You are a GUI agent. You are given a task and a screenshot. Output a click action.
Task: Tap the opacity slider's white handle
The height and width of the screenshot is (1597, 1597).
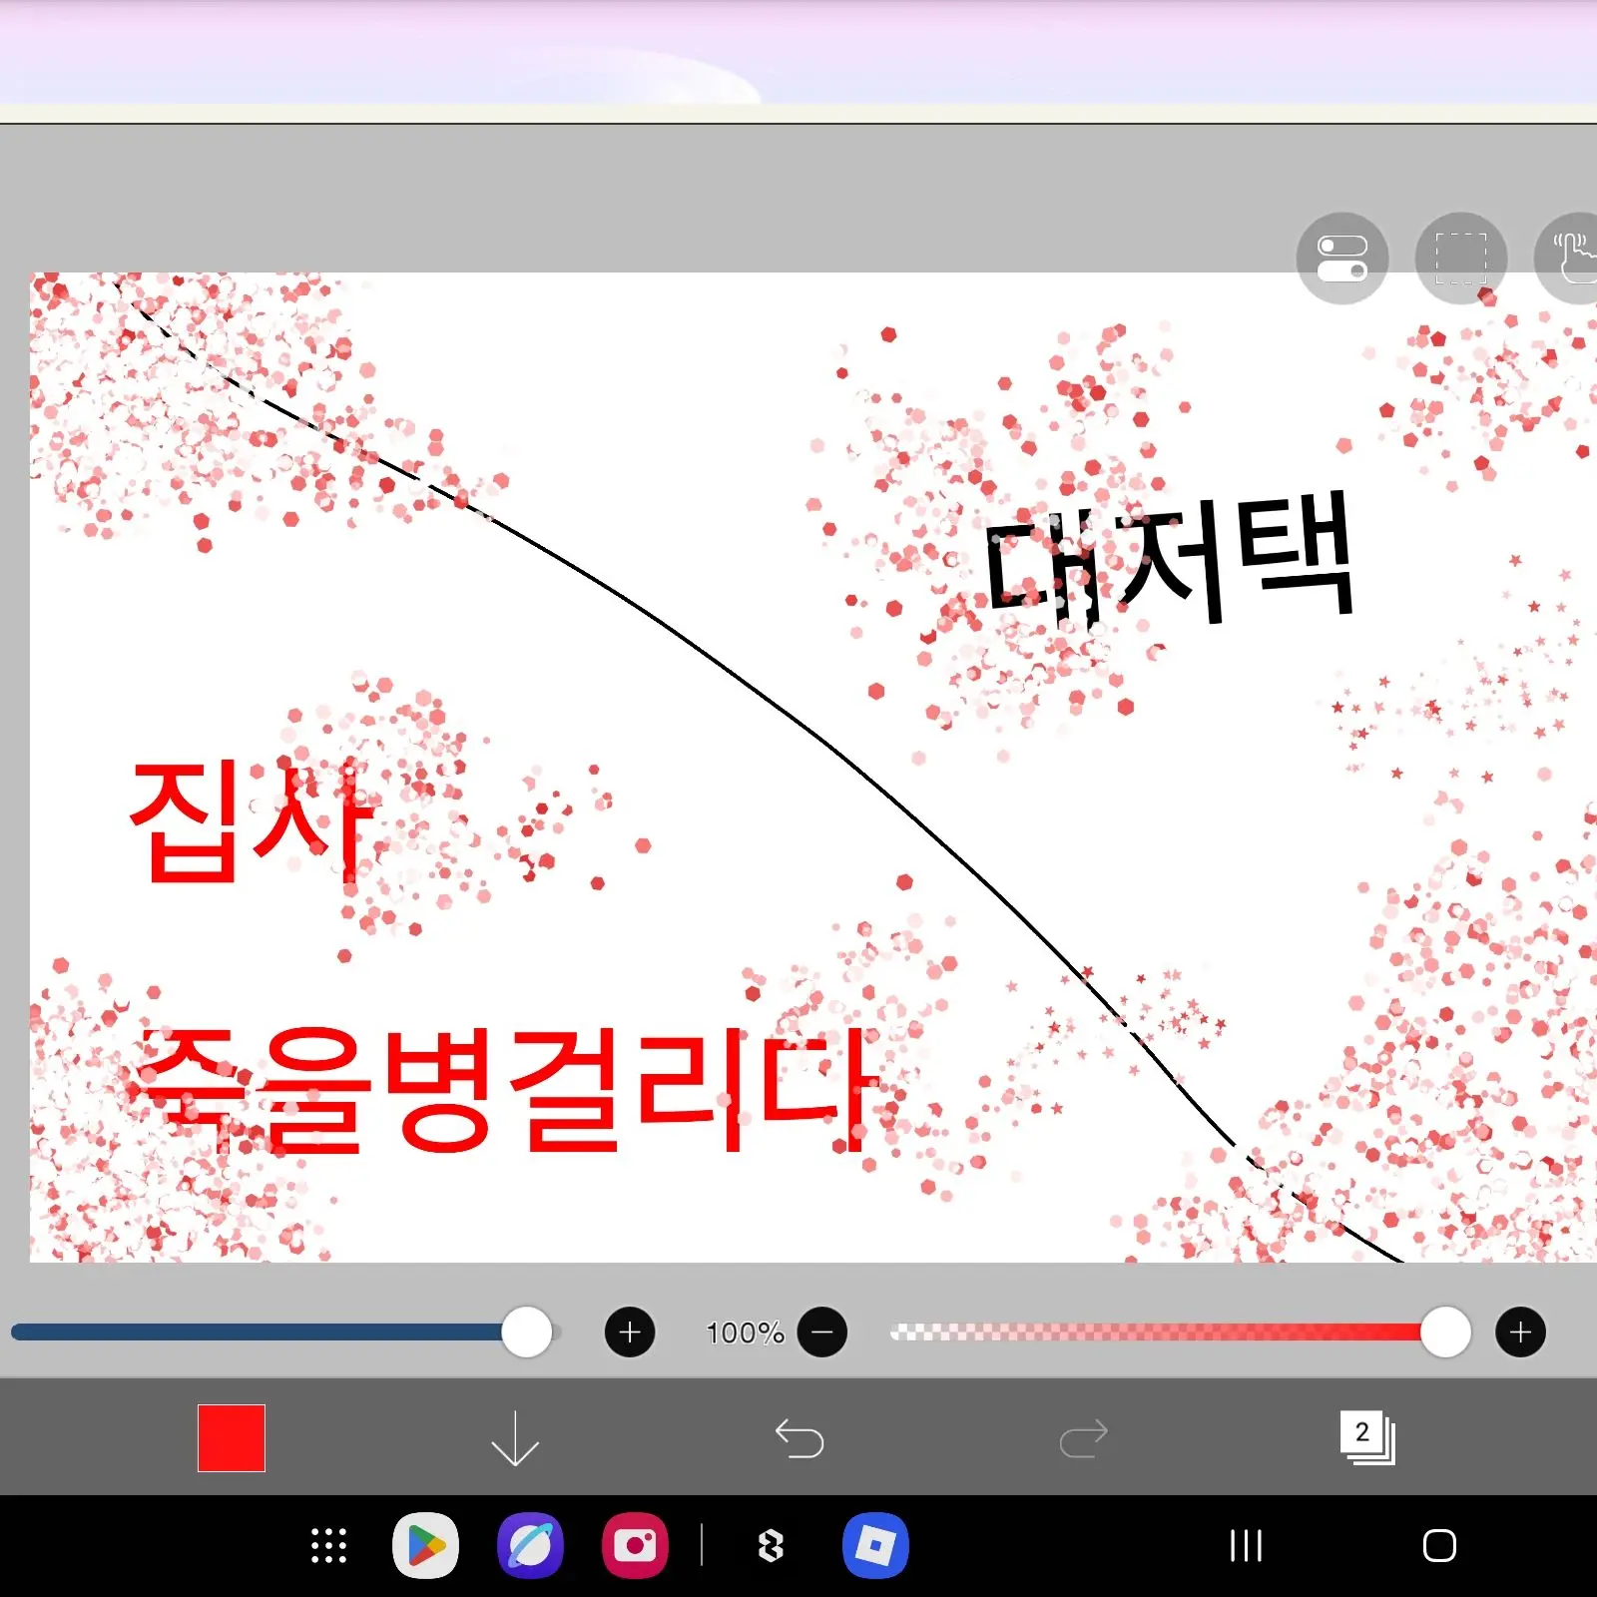pos(1446,1331)
